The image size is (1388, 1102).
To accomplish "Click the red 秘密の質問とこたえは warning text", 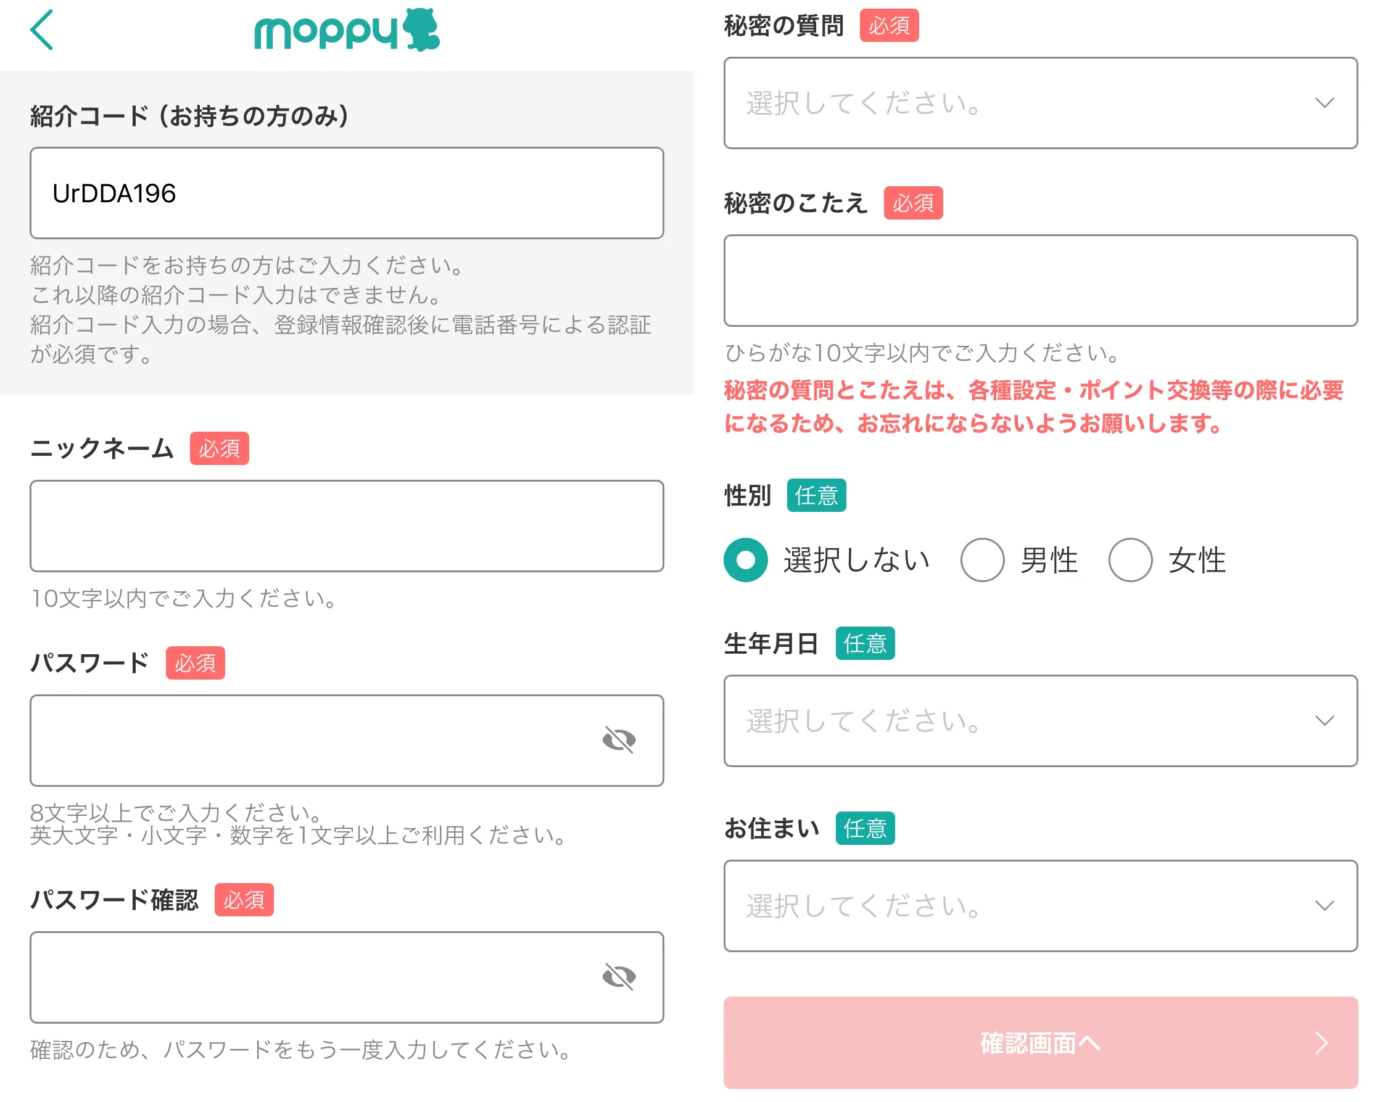I will (x=1033, y=406).
